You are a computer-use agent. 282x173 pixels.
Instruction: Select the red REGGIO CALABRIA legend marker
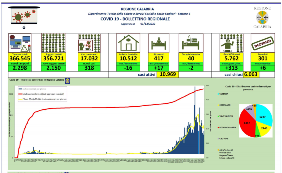click(x=218, y=127)
